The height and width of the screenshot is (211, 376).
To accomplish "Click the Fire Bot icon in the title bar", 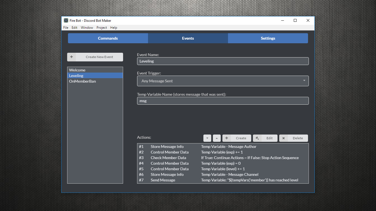I will pos(66,20).
